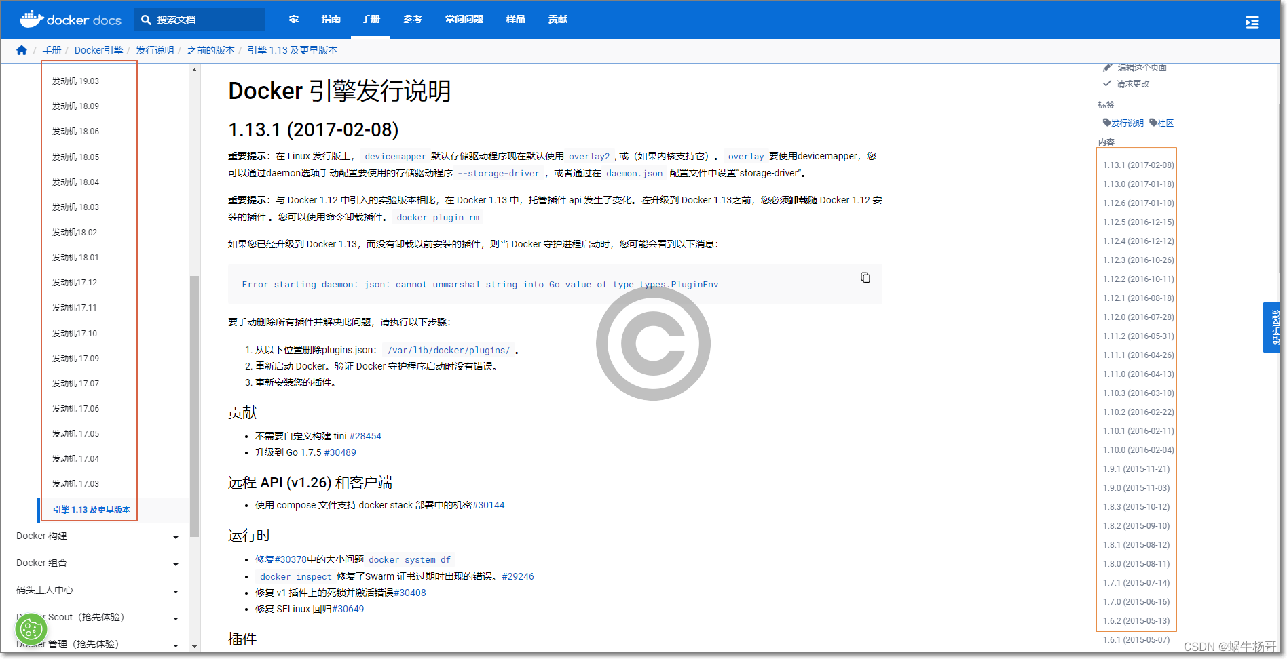
Task: Jump to 1.13.0 (2017-01-18) in contents
Action: click(1138, 184)
